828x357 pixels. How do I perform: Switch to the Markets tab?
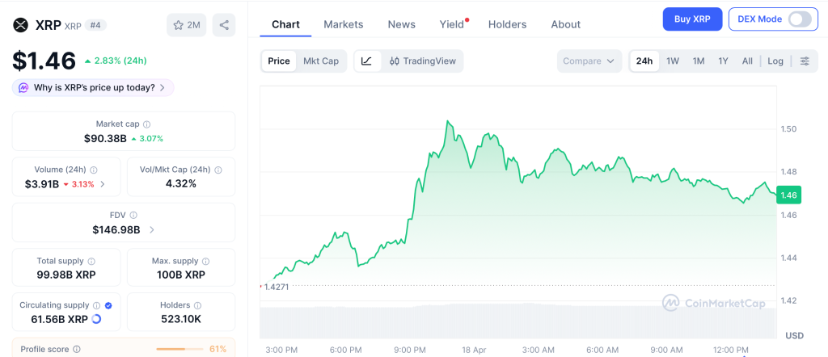tap(343, 24)
